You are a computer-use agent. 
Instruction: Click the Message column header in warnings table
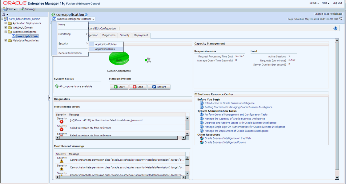point(127,154)
